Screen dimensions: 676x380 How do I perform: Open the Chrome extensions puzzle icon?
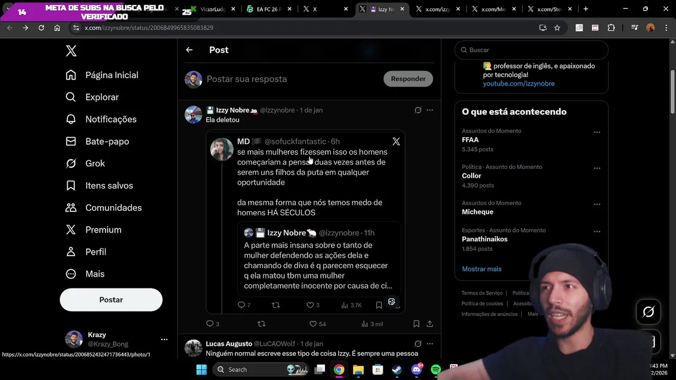point(611,27)
